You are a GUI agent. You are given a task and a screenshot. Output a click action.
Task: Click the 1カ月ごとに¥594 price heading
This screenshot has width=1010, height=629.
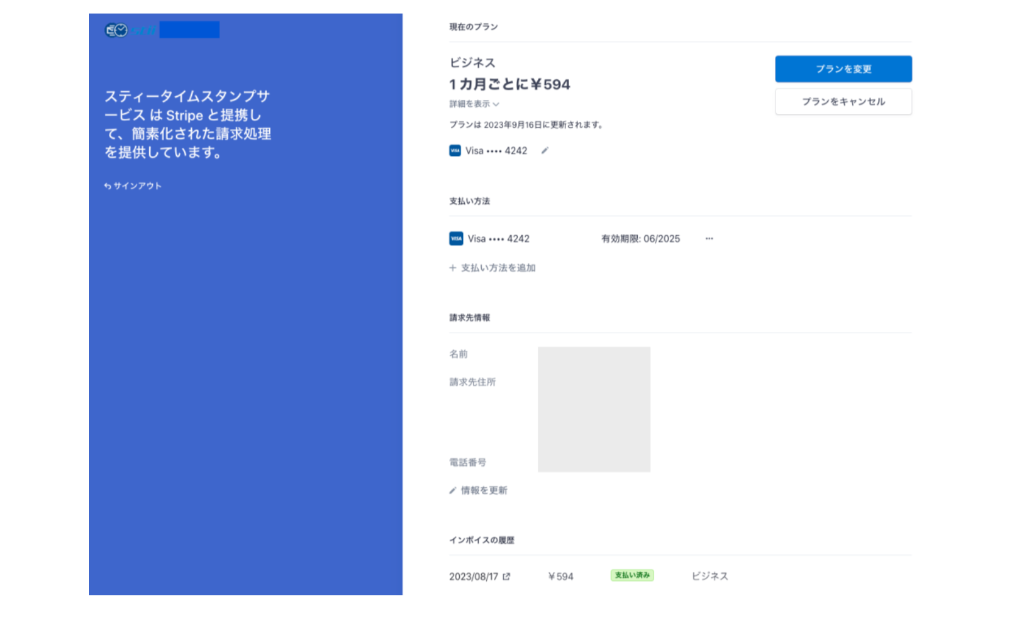coord(509,84)
